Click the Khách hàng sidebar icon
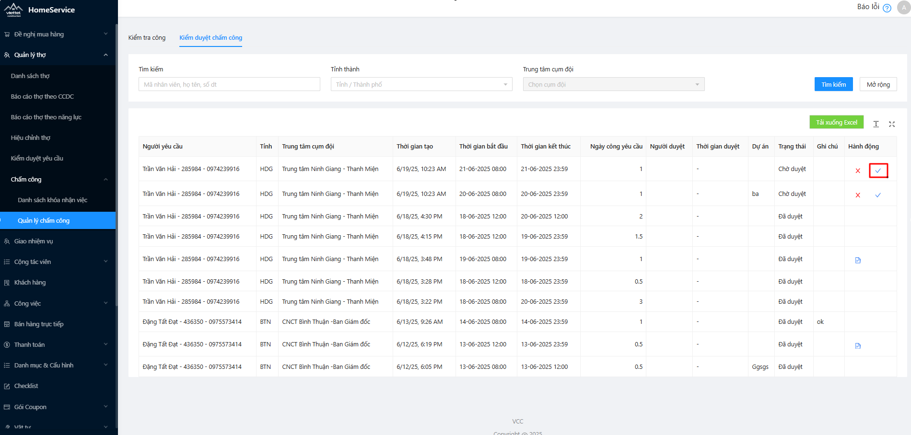911x435 pixels. (7, 283)
